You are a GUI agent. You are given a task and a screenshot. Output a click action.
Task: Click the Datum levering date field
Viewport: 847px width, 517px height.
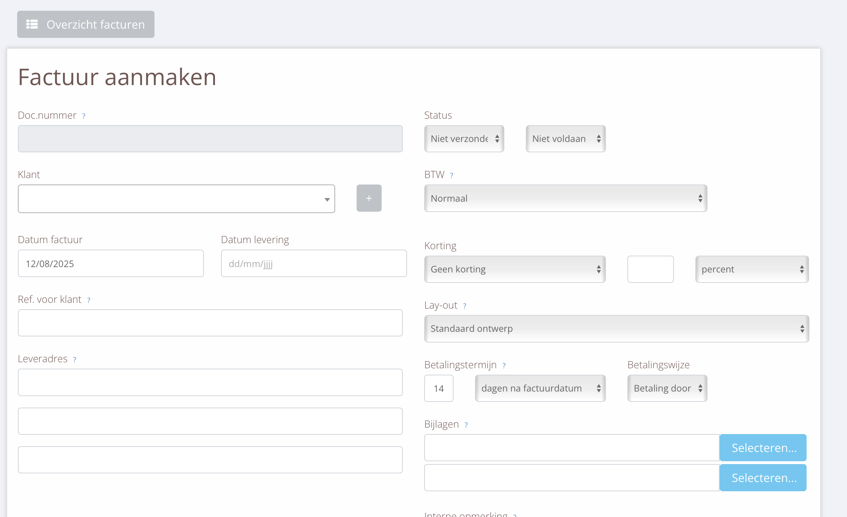click(314, 264)
